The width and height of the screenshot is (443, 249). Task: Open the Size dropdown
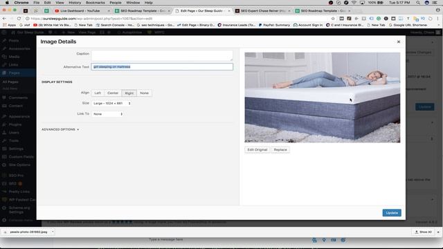(111, 103)
